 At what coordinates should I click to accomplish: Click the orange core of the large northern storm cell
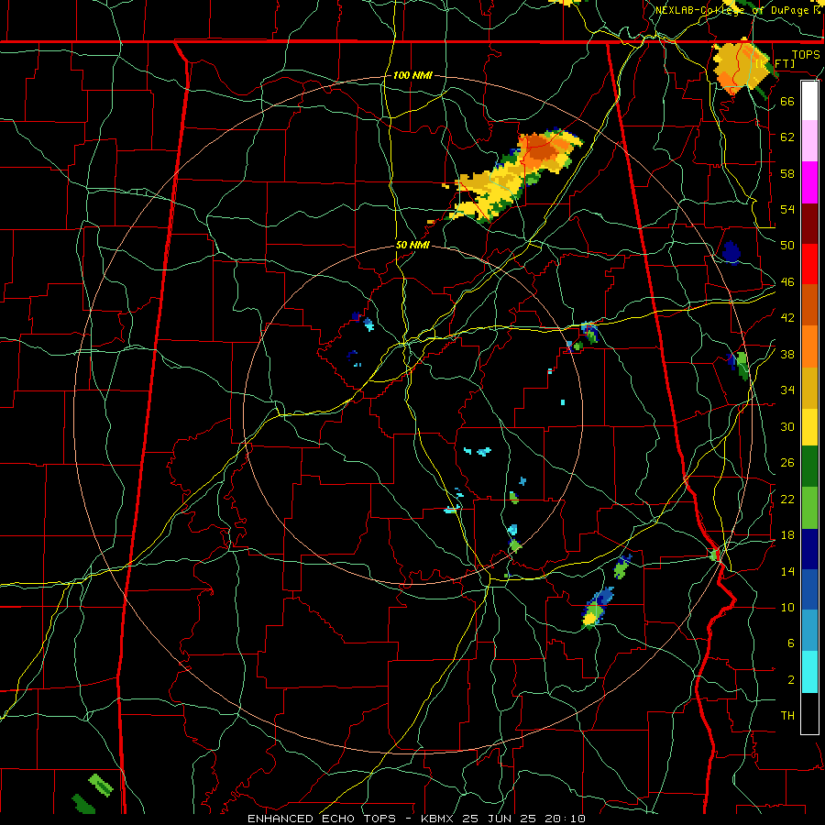pyautogui.click(x=542, y=148)
